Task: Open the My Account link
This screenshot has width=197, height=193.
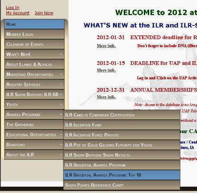Action: tap(18, 13)
